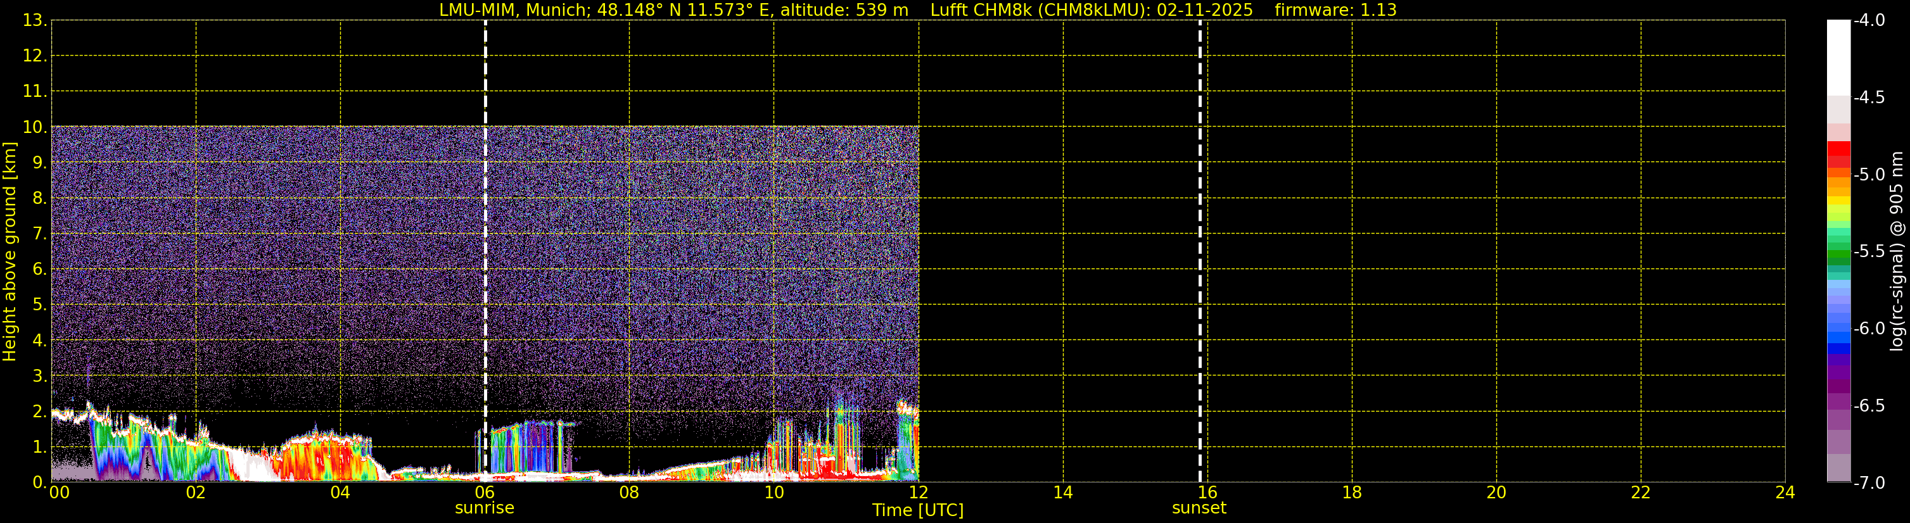Click the '-5.0' colorbar tick label
1910x523 pixels.
[x=1868, y=174]
